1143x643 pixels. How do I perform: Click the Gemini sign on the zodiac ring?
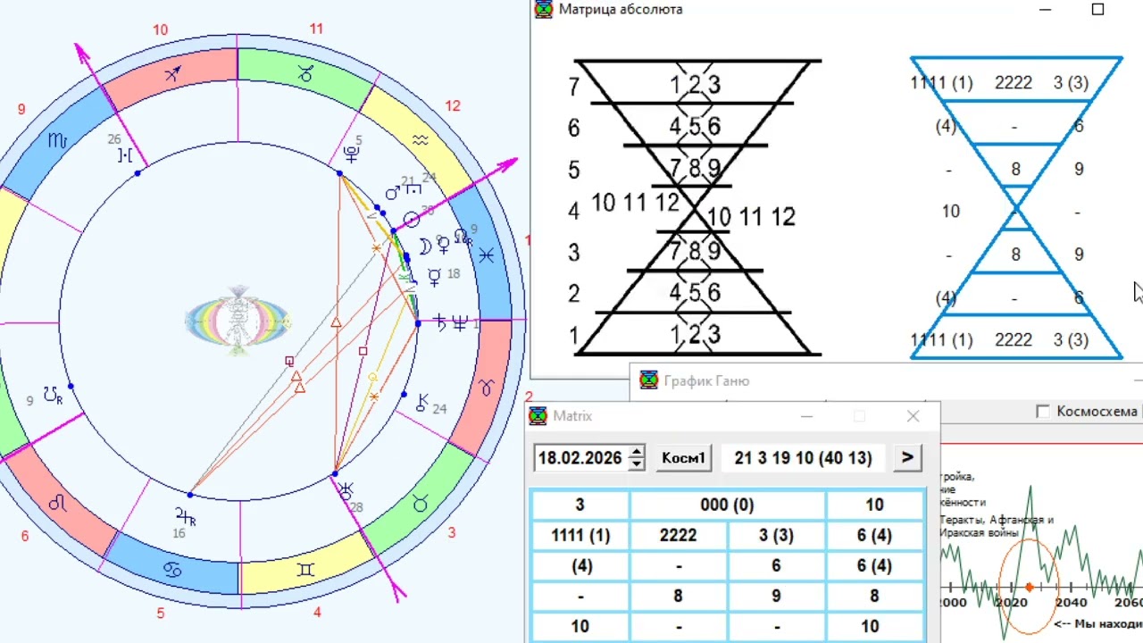(x=305, y=569)
